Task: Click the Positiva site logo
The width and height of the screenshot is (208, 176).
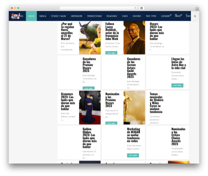Action: [16, 16]
